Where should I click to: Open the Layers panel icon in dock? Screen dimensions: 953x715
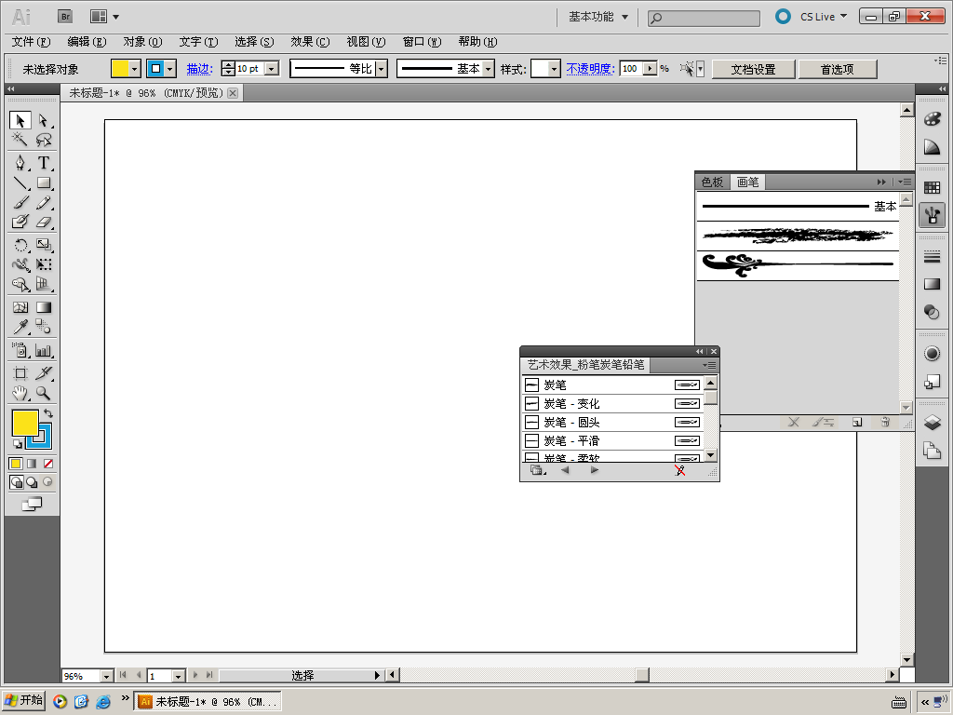932,422
